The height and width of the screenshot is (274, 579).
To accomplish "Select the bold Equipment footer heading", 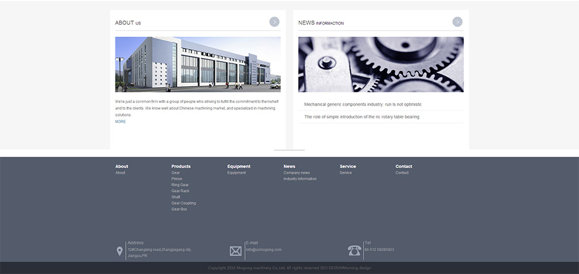I will (239, 166).
